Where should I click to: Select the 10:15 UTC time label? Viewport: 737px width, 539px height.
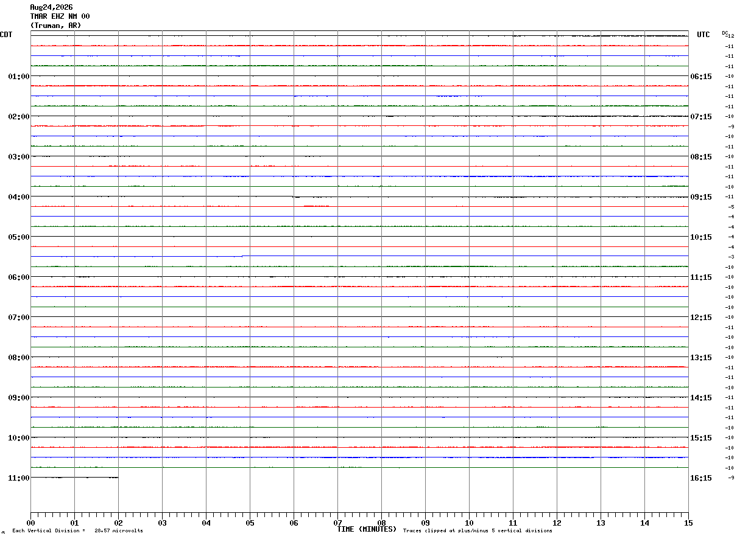pyautogui.click(x=700, y=237)
